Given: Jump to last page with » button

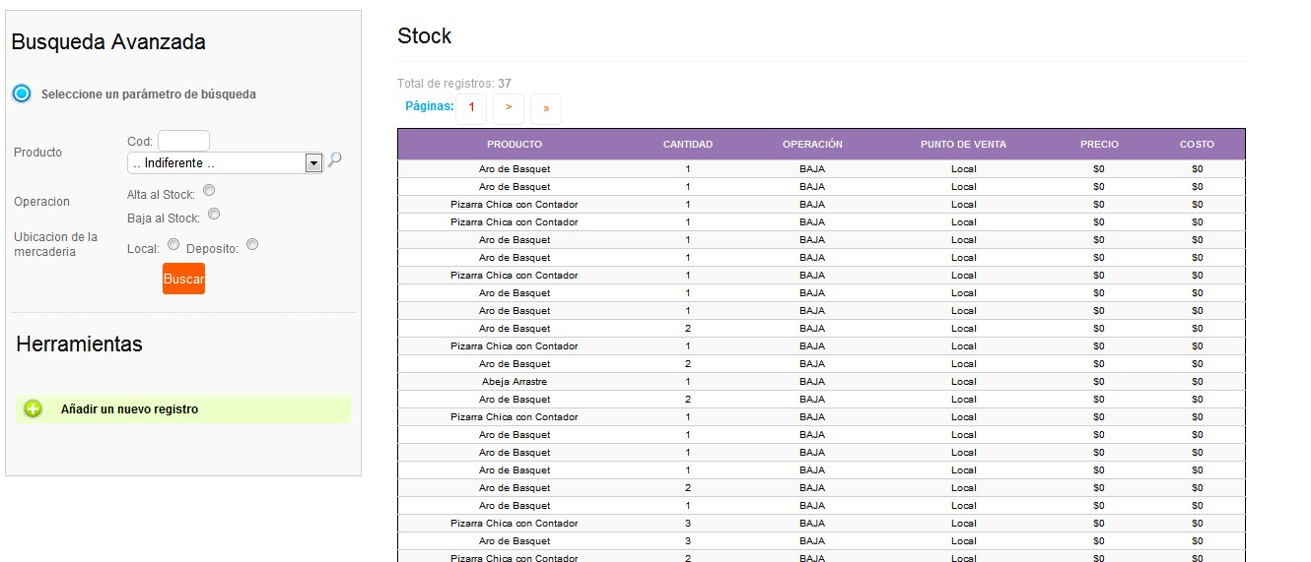Looking at the screenshot, I should 546,107.
